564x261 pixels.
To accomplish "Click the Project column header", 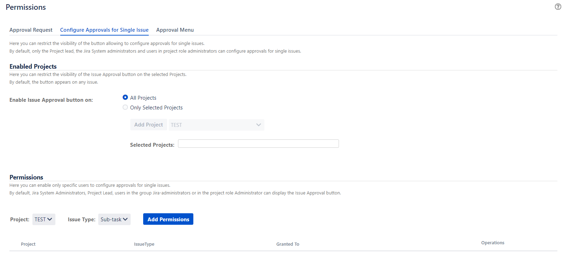I will [x=28, y=244].
